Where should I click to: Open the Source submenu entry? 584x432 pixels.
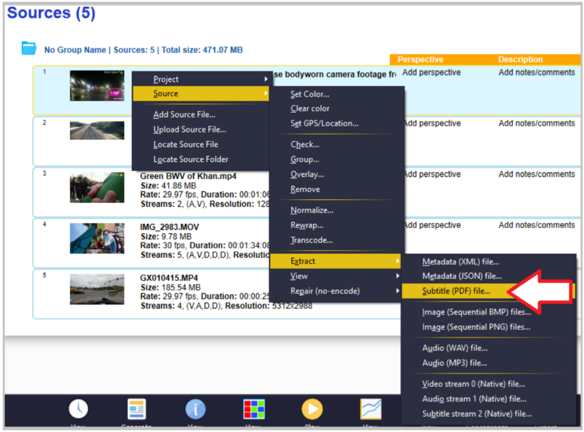pyautogui.click(x=201, y=93)
